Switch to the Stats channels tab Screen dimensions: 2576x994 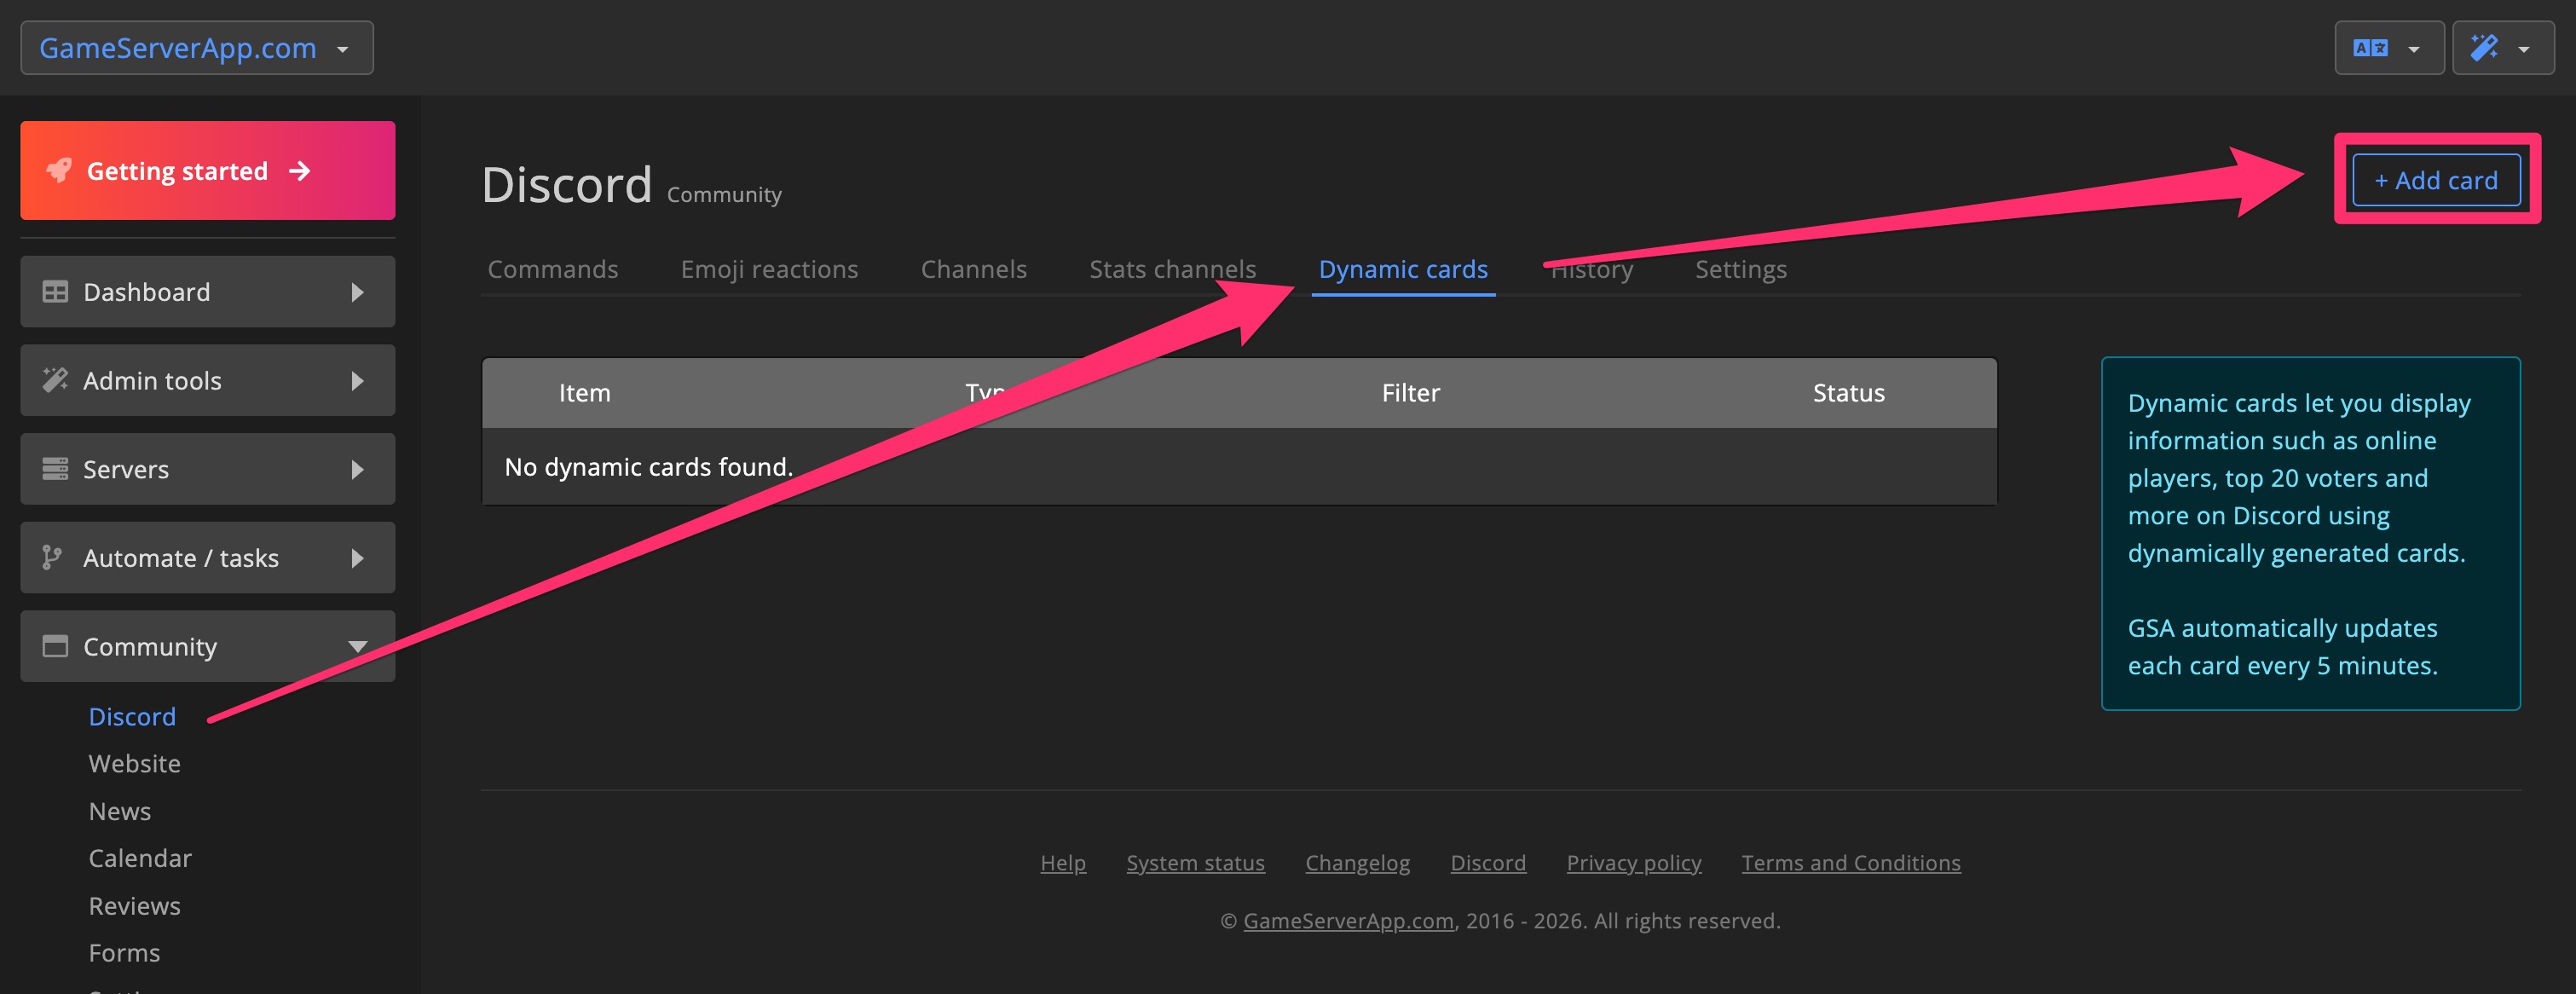pos(1171,269)
